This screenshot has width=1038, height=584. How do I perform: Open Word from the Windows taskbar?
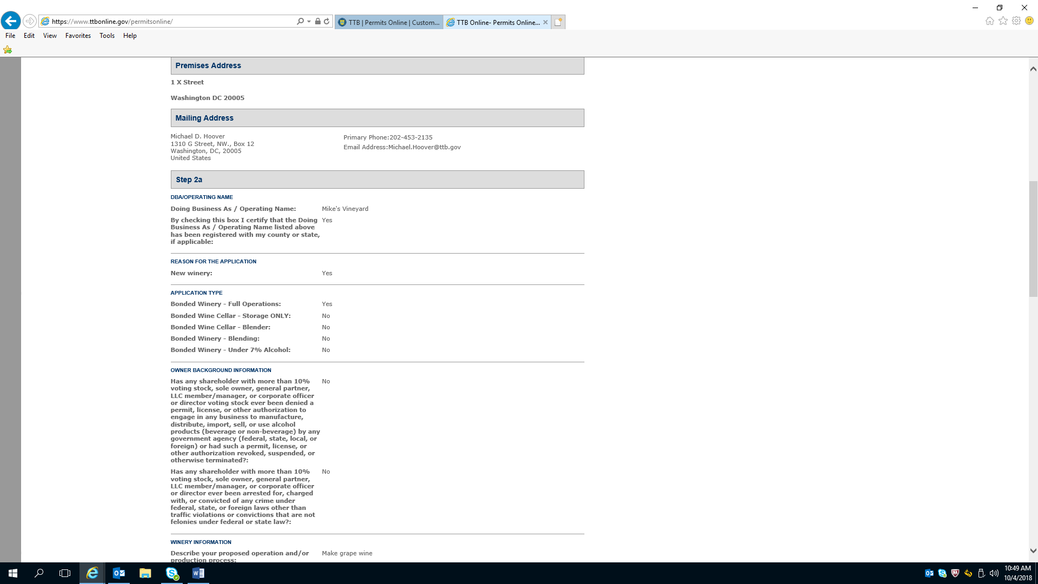coord(198,573)
